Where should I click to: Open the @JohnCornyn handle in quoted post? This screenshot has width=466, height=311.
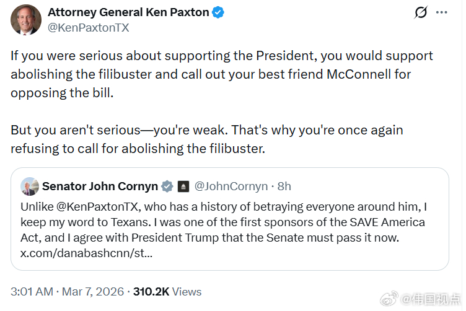click(x=231, y=186)
